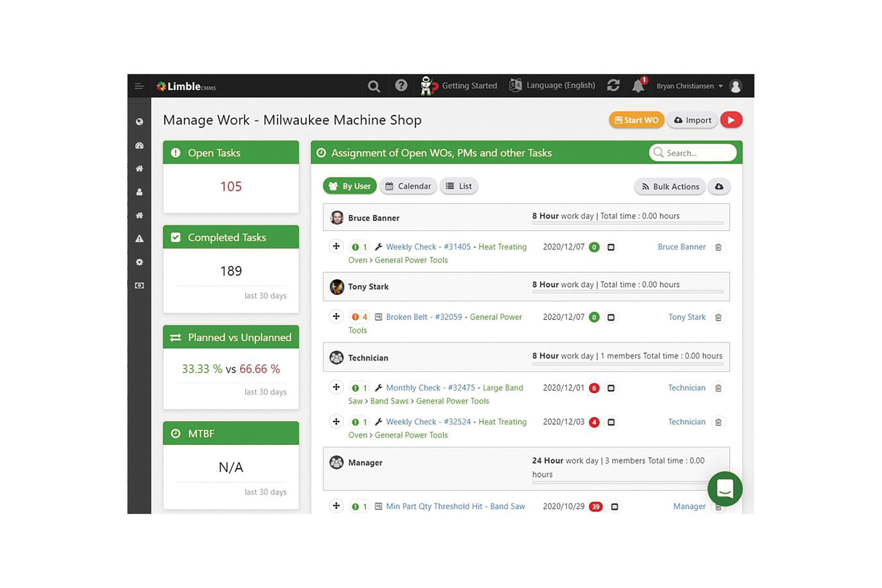Click priority level 4 on Broken Belt
882x588 pixels.
[x=359, y=317]
